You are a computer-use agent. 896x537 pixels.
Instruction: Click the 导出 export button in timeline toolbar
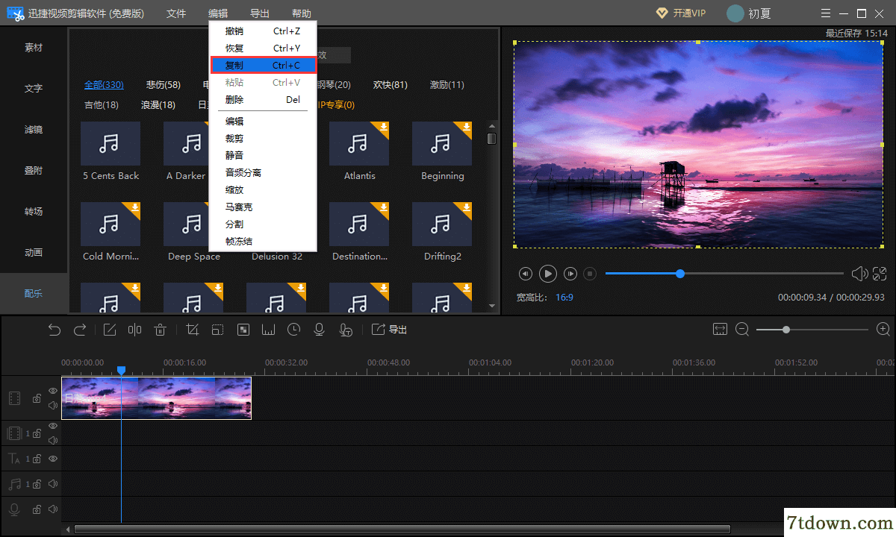pyautogui.click(x=389, y=330)
